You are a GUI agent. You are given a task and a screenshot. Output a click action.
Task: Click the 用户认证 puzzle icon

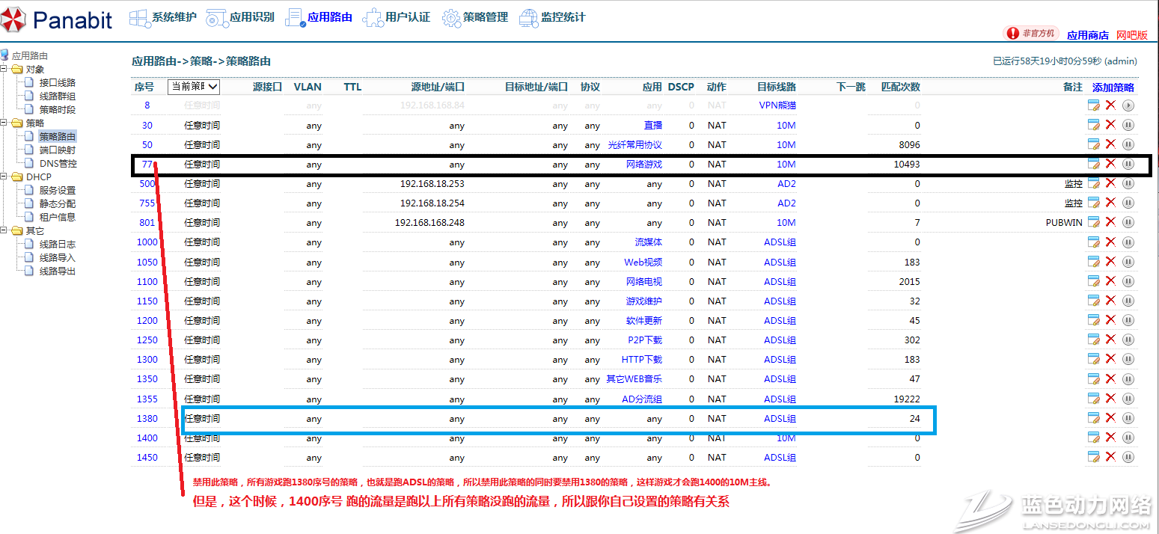click(373, 18)
